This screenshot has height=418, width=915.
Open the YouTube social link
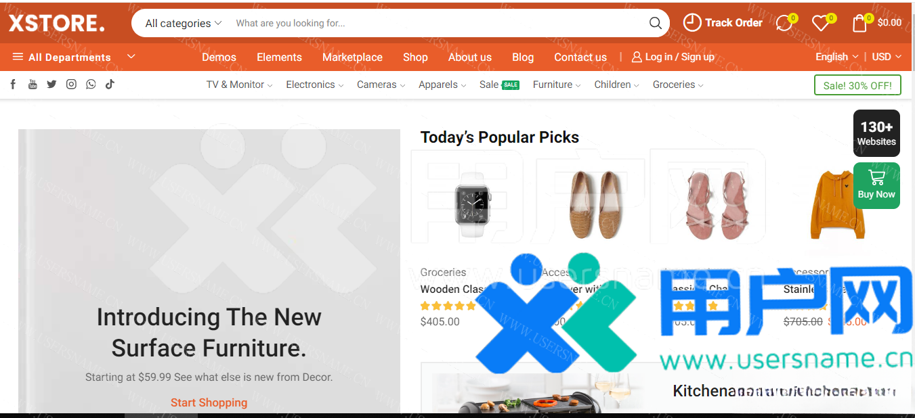[x=33, y=85]
